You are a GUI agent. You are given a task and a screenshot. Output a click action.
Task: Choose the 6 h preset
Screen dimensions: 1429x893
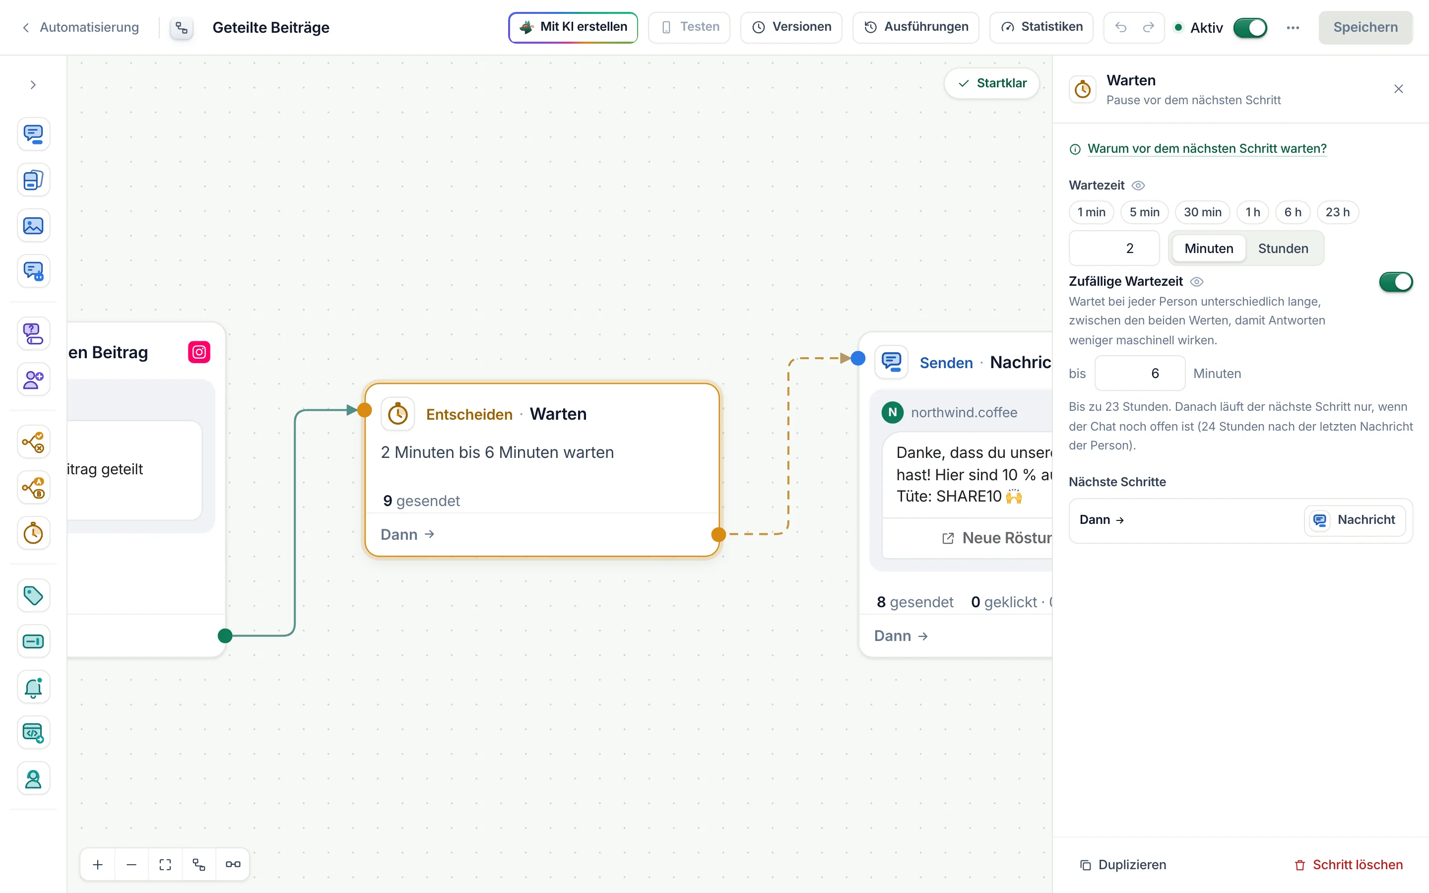1293,212
